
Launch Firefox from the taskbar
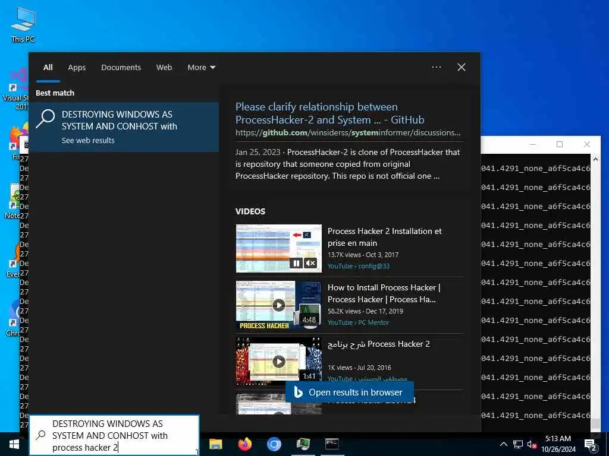coord(244,444)
